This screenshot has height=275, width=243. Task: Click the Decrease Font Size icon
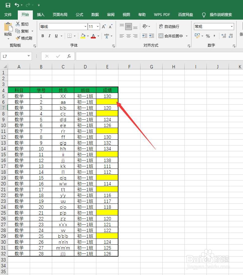coord(110,27)
